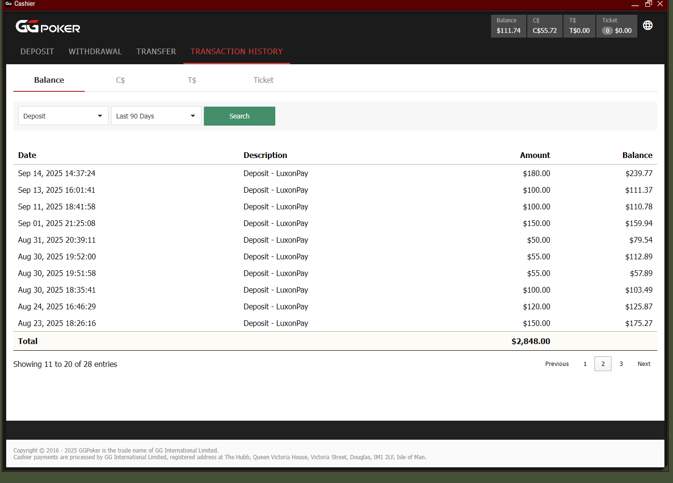Select the Sep 14, 2025 14:37:24 date
This screenshot has width=673, height=483.
tap(57, 173)
